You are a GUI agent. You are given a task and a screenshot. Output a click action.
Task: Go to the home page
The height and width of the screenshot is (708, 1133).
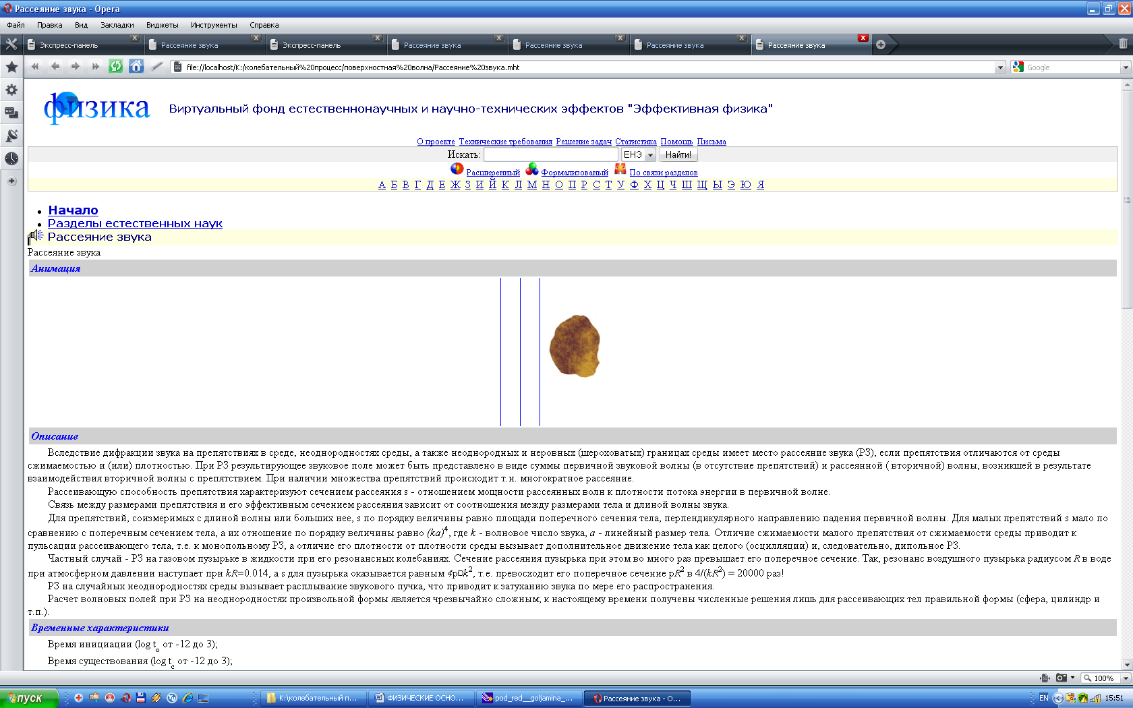click(136, 66)
